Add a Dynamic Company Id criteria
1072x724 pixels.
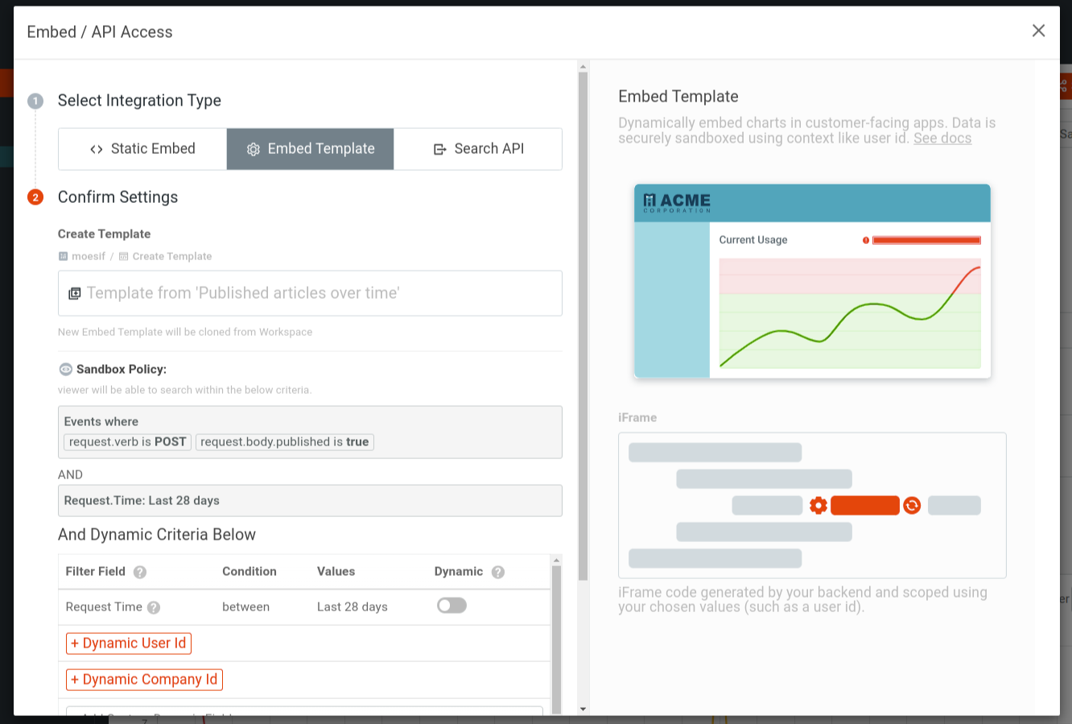(143, 679)
